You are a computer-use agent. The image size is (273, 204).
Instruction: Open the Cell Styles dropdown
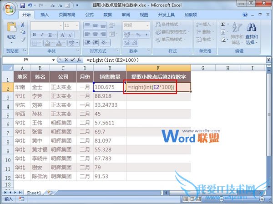coord(170,40)
